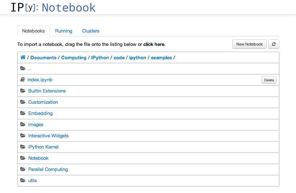The width and height of the screenshot is (296, 193).
Task: Switch to the Notebooks tab
Action: (x=33, y=31)
